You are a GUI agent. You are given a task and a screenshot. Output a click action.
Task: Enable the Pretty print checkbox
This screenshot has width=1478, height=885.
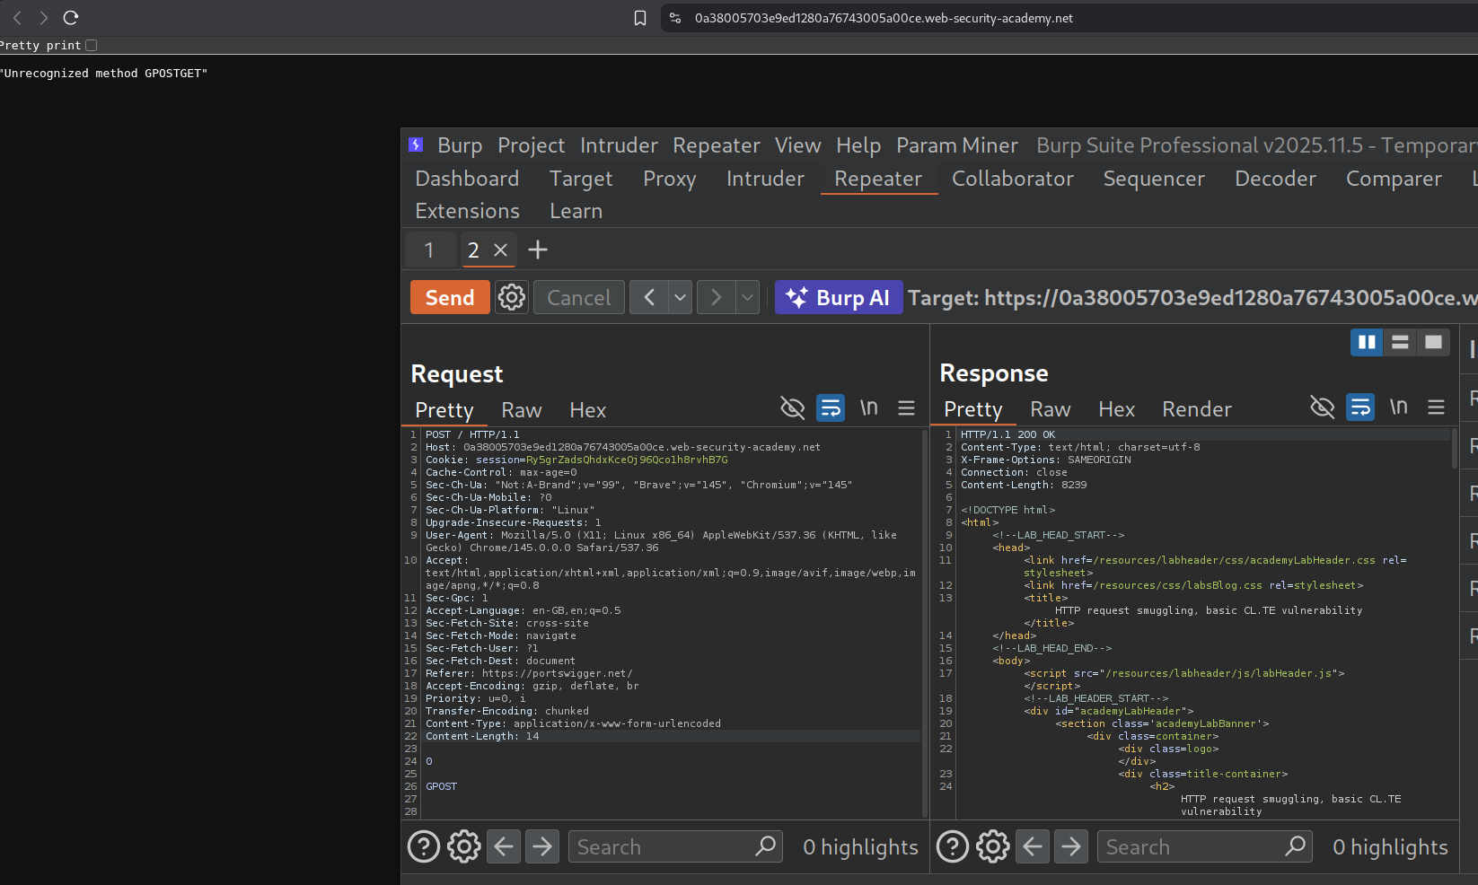click(92, 46)
